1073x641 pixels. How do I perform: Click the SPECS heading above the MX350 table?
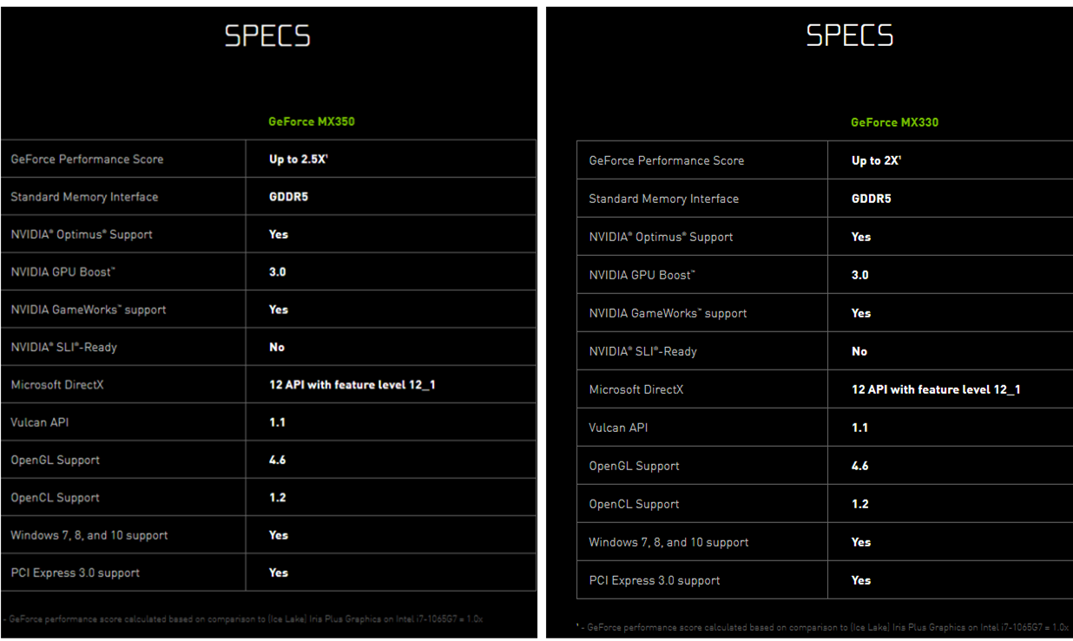click(x=267, y=36)
